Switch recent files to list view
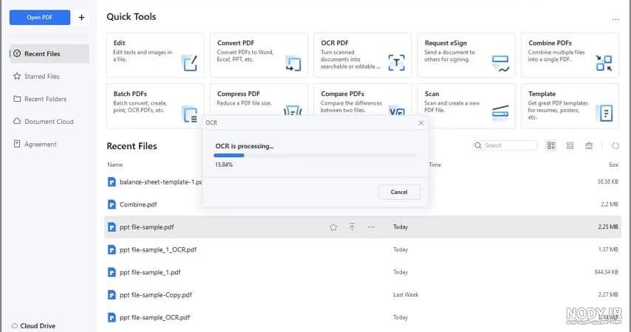The height and width of the screenshot is (332, 631). [x=551, y=145]
